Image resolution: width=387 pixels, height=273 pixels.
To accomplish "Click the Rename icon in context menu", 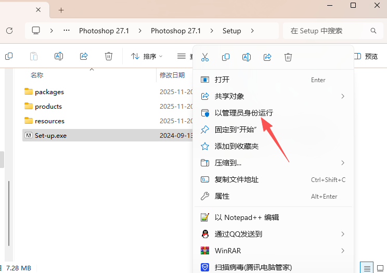I will [247, 57].
